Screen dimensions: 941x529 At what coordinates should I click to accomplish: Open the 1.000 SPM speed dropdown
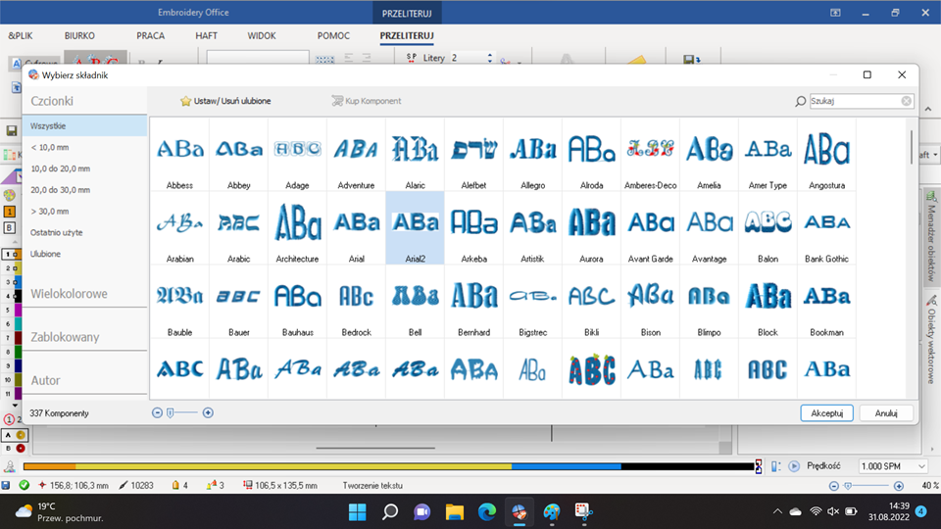[x=892, y=466]
